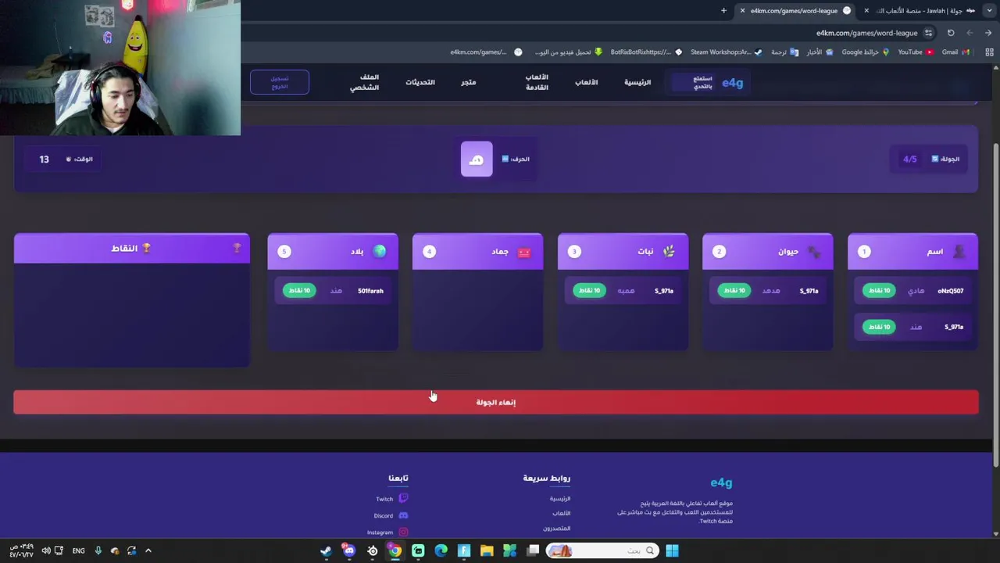
Task: Click the تسجيل الخروج logout button
Action: tap(280, 82)
